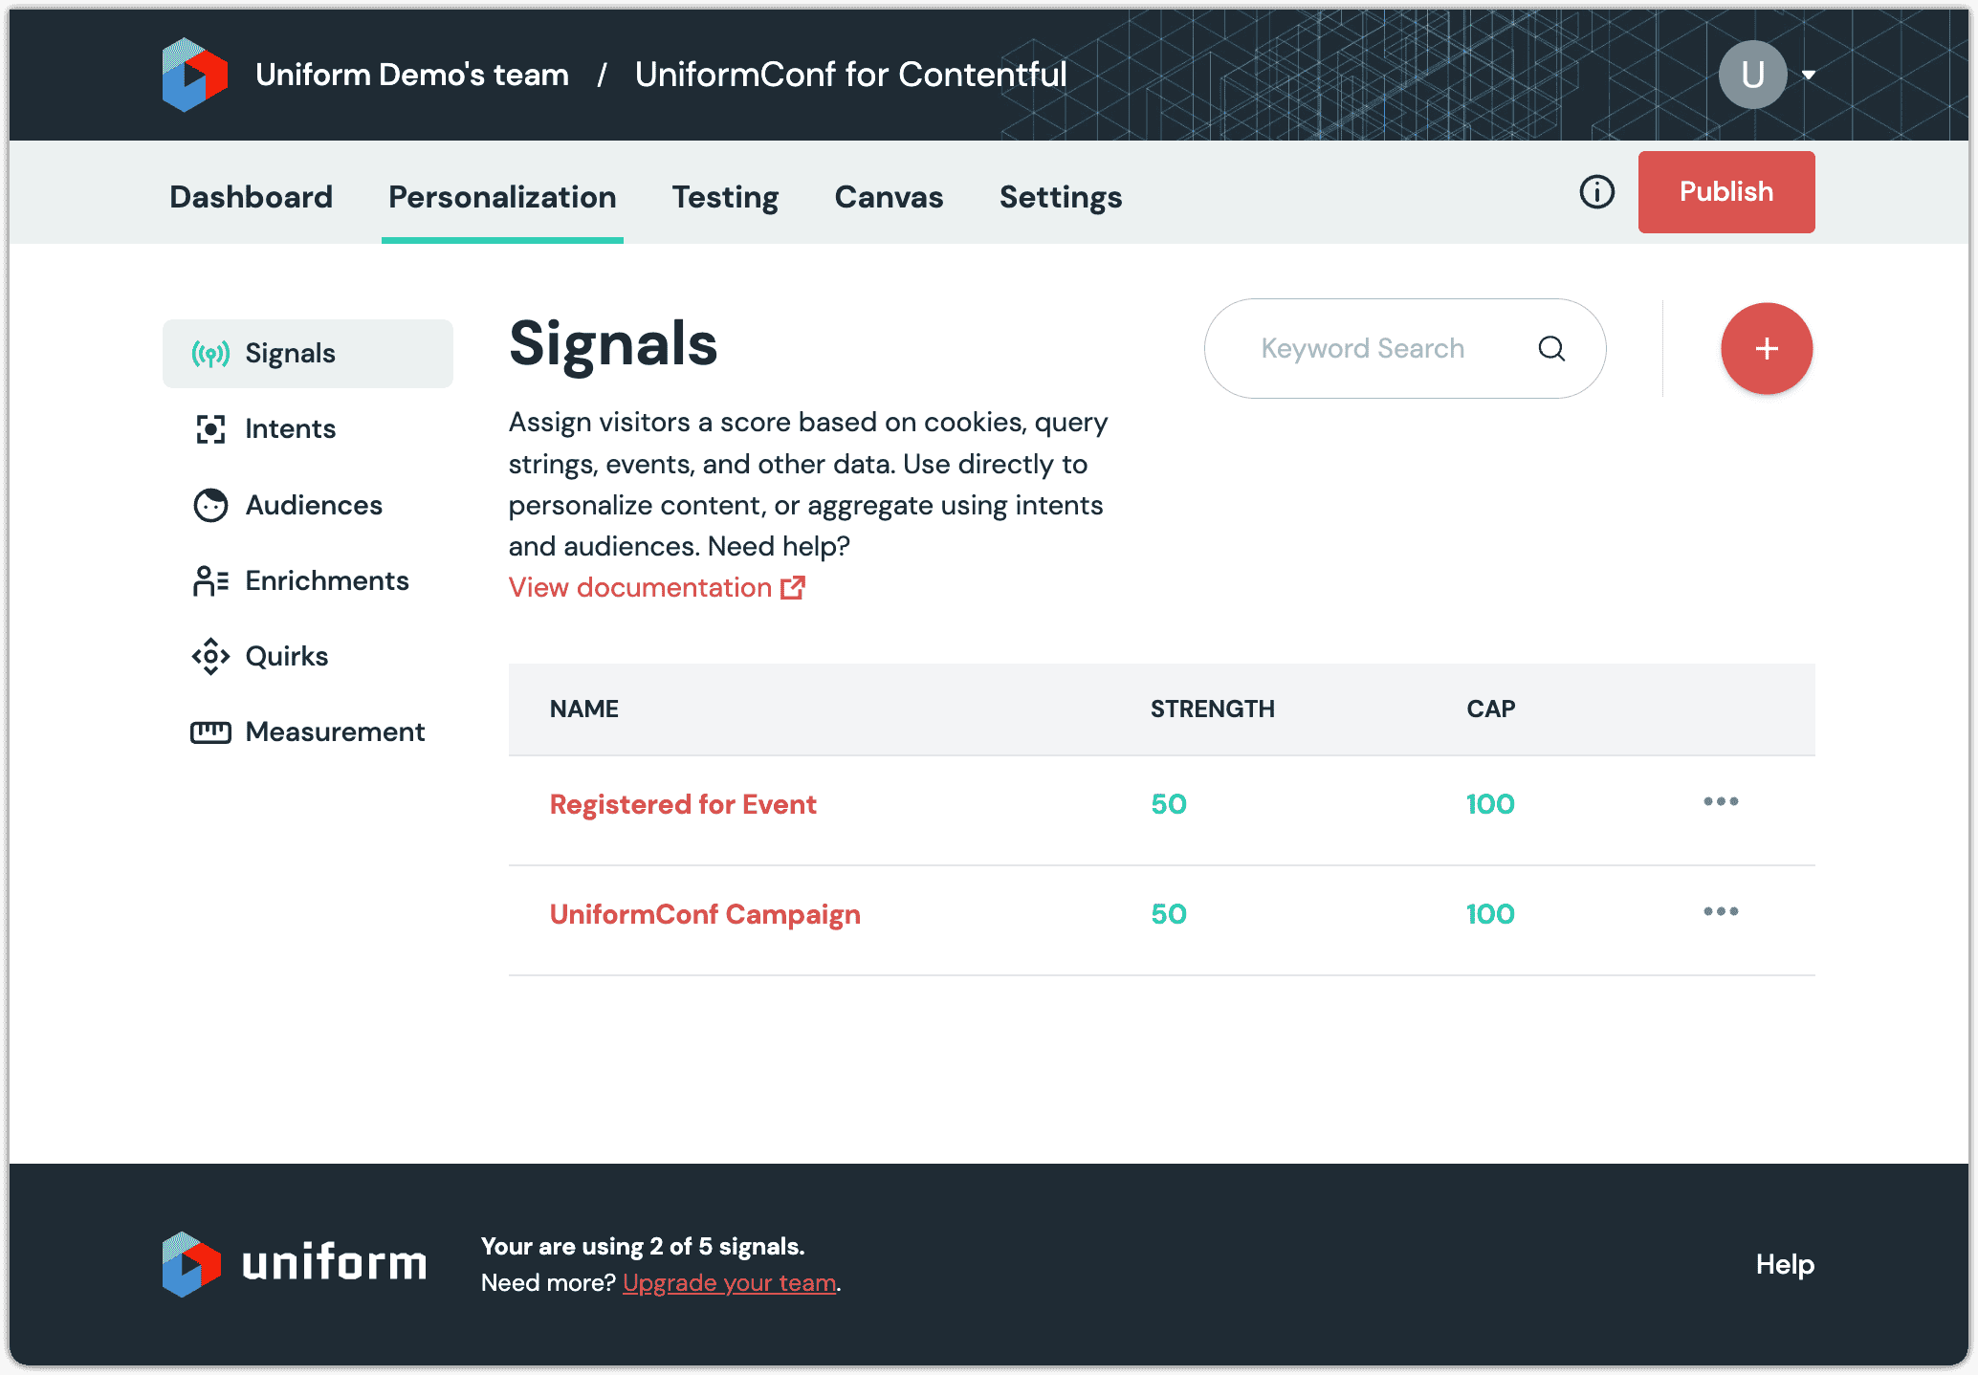Click the Publish button
The width and height of the screenshot is (1978, 1375).
[x=1725, y=191]
